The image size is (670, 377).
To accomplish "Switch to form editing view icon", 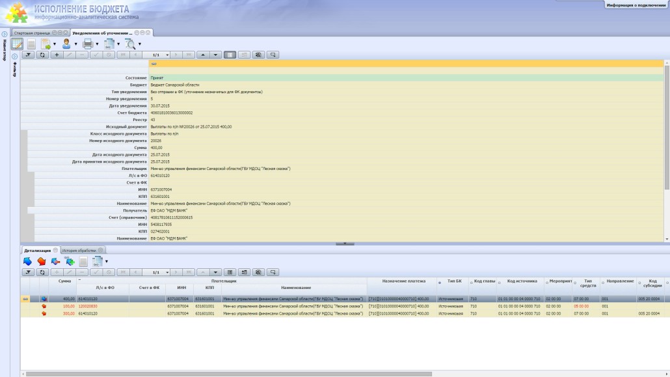I will coord(17,44).
